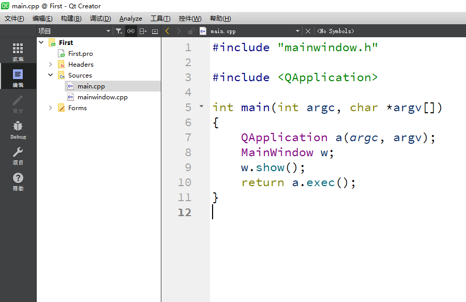
Task: Open the 工具(T) menu
Action: tap(160, 19)
